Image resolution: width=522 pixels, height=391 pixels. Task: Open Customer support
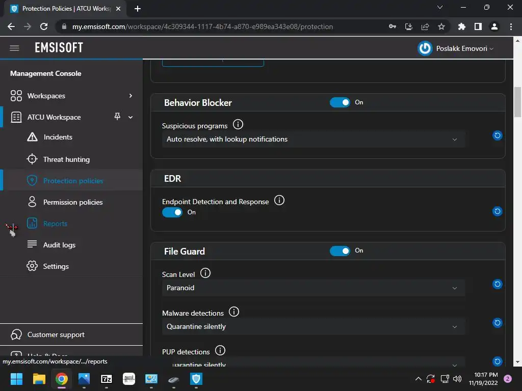click(x=56, y=334)
